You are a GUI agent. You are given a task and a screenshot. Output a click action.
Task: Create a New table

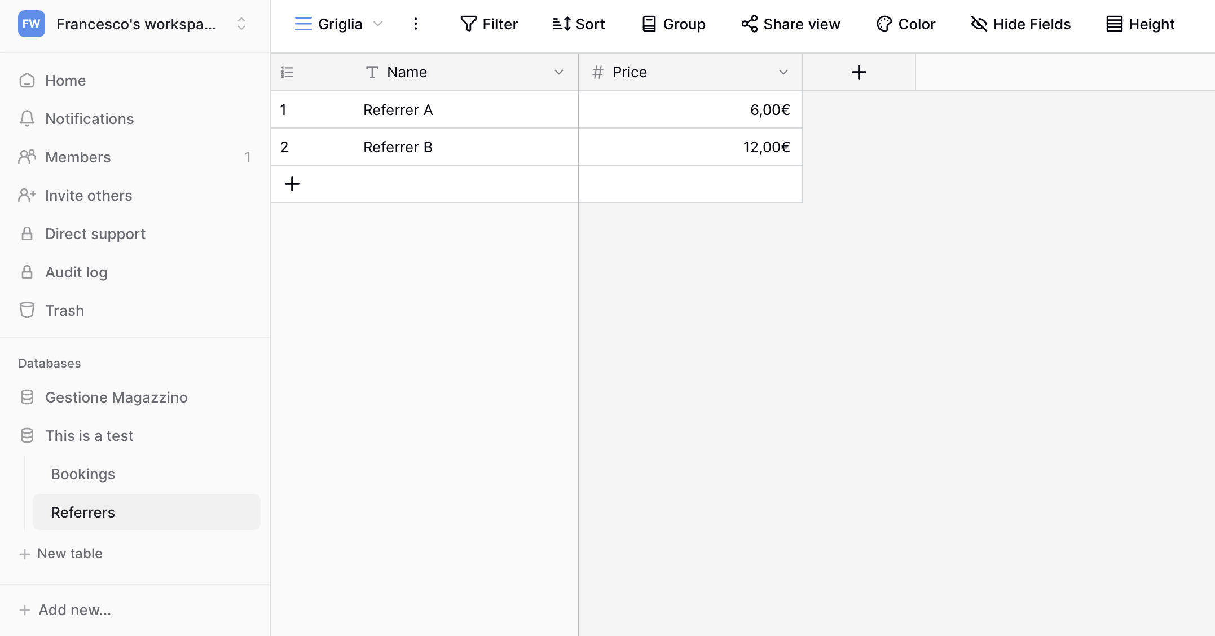[x=69, y=553]
